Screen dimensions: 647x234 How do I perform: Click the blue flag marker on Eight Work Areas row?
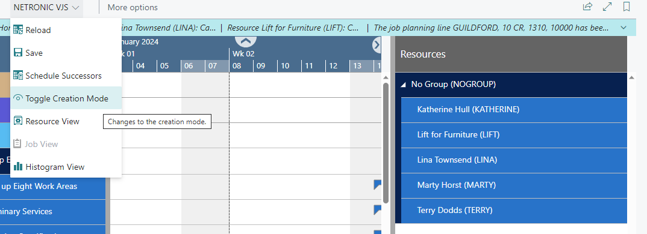(x=377, y=185)
